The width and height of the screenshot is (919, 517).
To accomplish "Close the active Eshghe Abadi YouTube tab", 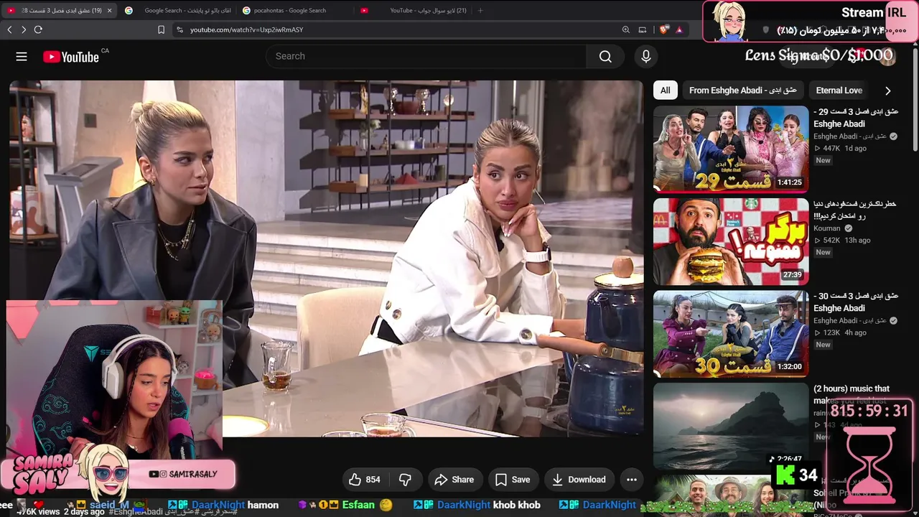I will coord(109,10).
